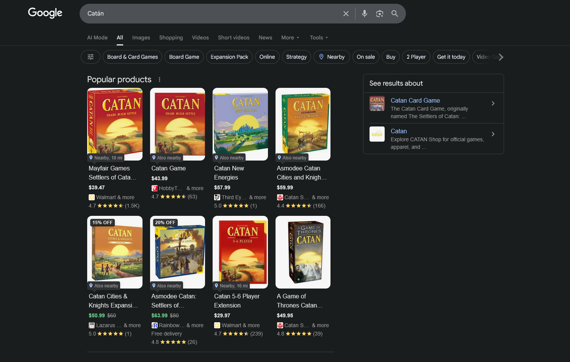The height and width of the screenshot is (362, 570).
Task: Toggle the Online filter chip
Action: coord(267,57)
